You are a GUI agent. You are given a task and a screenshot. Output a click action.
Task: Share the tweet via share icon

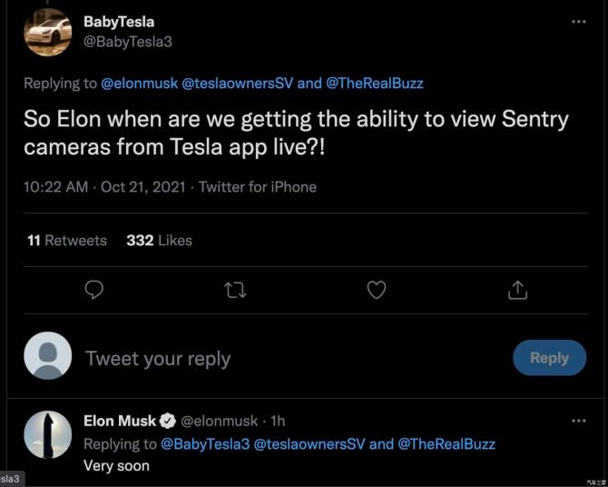tap(518, 290)
